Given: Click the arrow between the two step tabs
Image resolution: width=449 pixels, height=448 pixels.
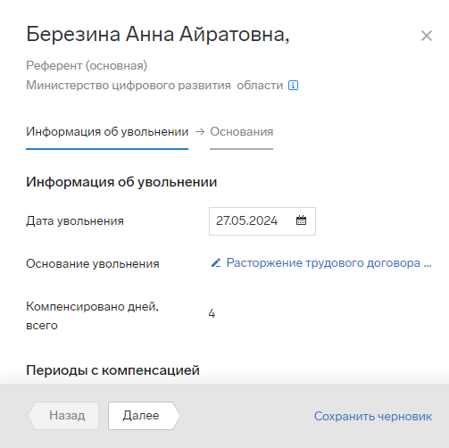Looking at the screenshot, I should coord(200,131).
